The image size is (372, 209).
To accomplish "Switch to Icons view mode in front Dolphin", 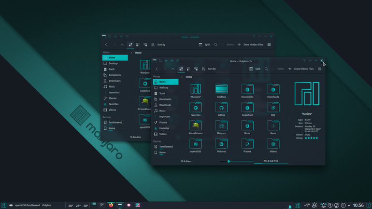I will (x=181, y=69).
